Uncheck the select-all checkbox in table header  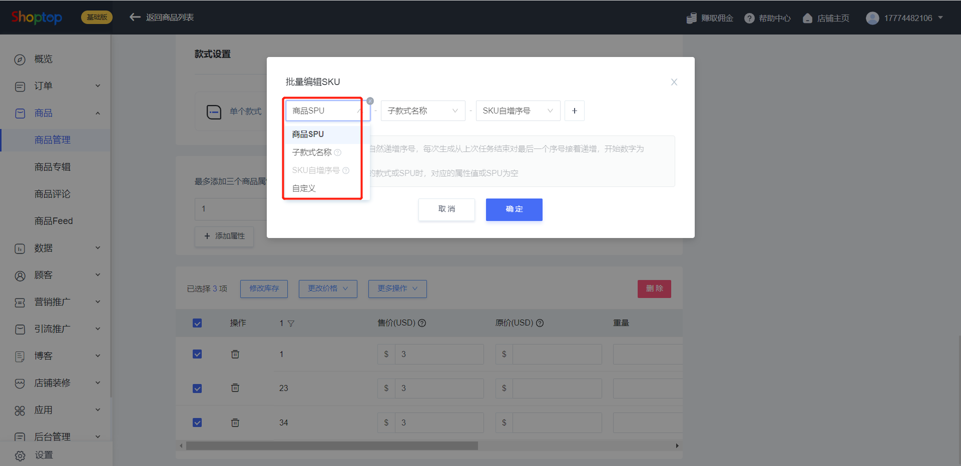197,323
